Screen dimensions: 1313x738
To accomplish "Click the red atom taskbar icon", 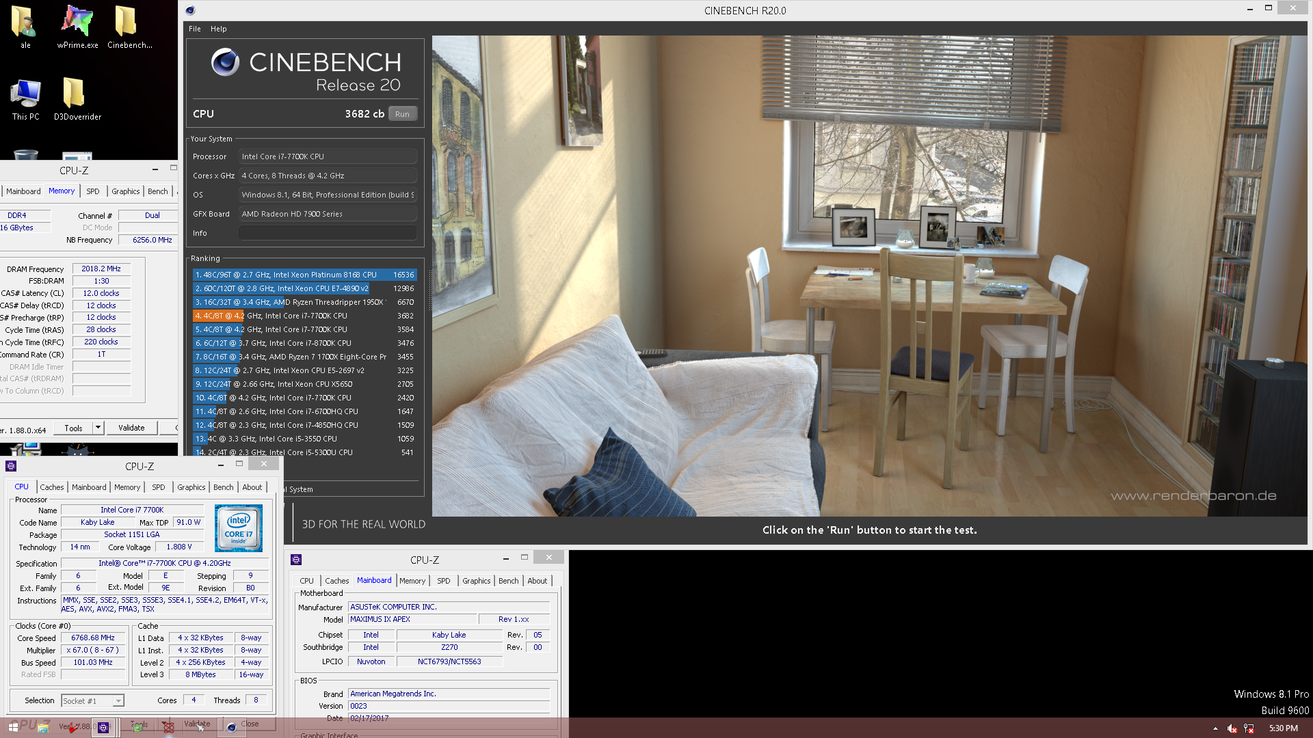I will [168, 728].
